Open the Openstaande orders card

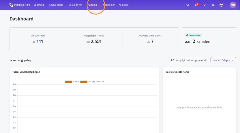[x=150, y=39]
